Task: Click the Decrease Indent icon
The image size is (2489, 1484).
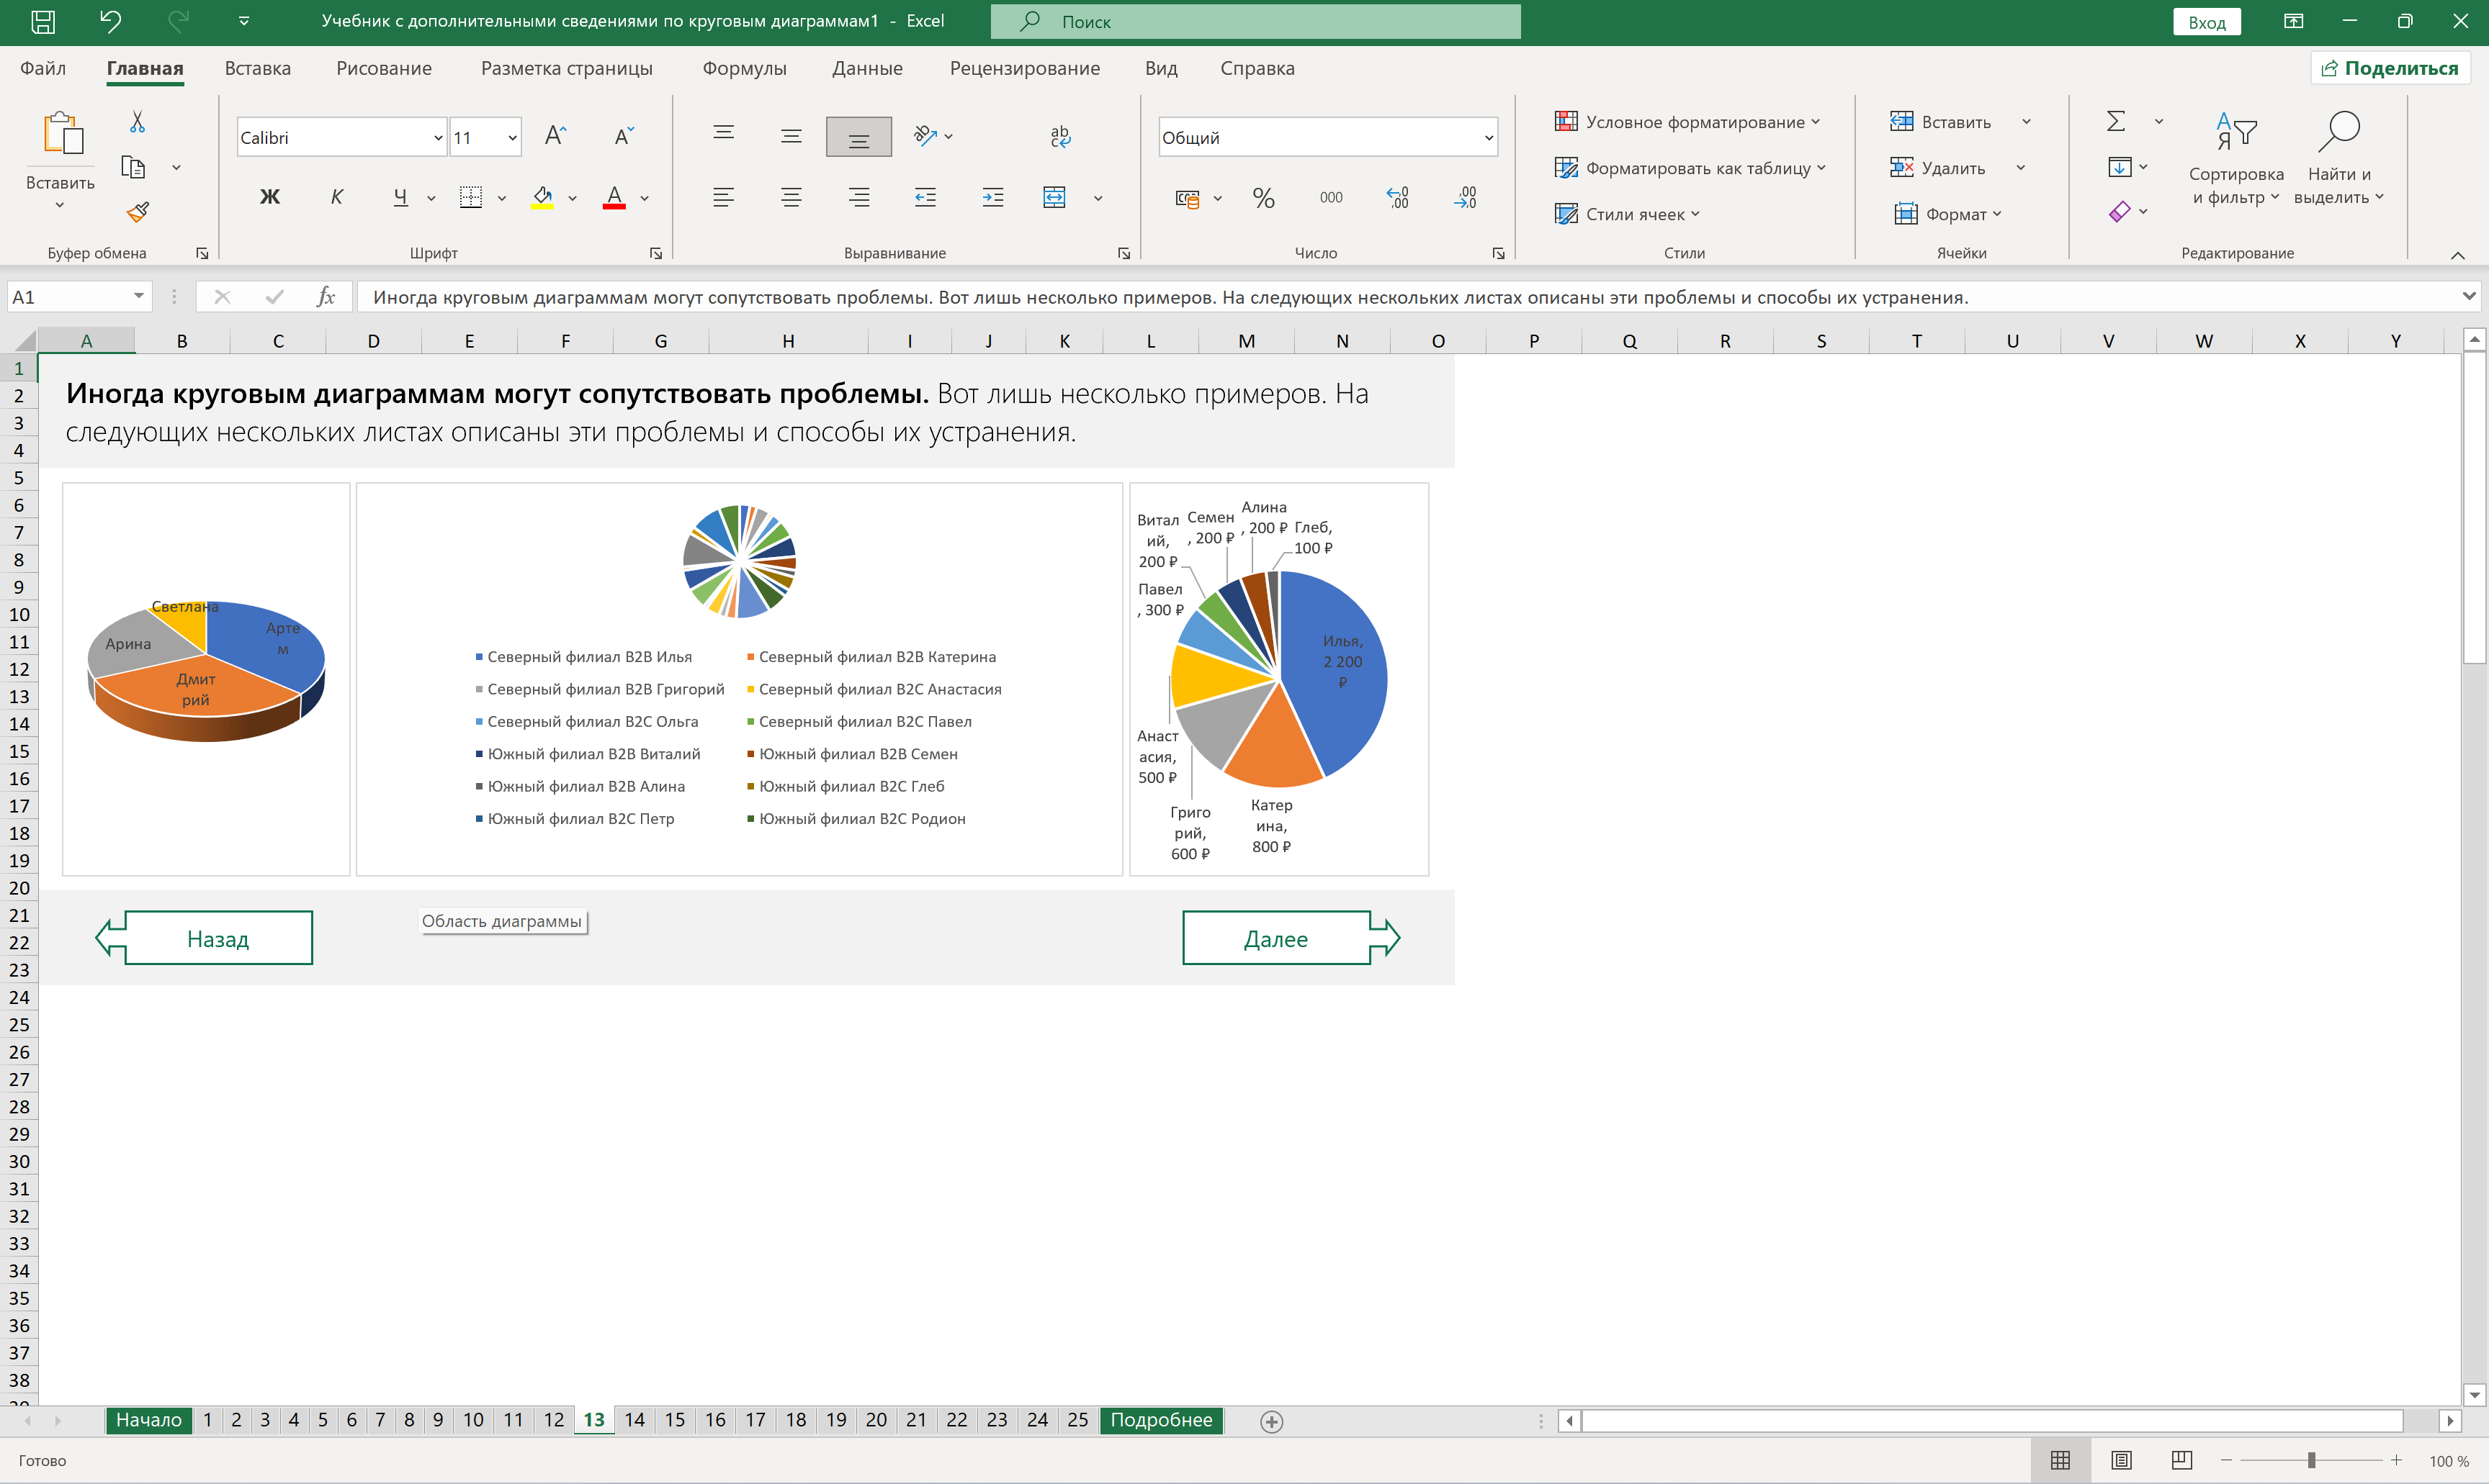Action: (925, 197)
